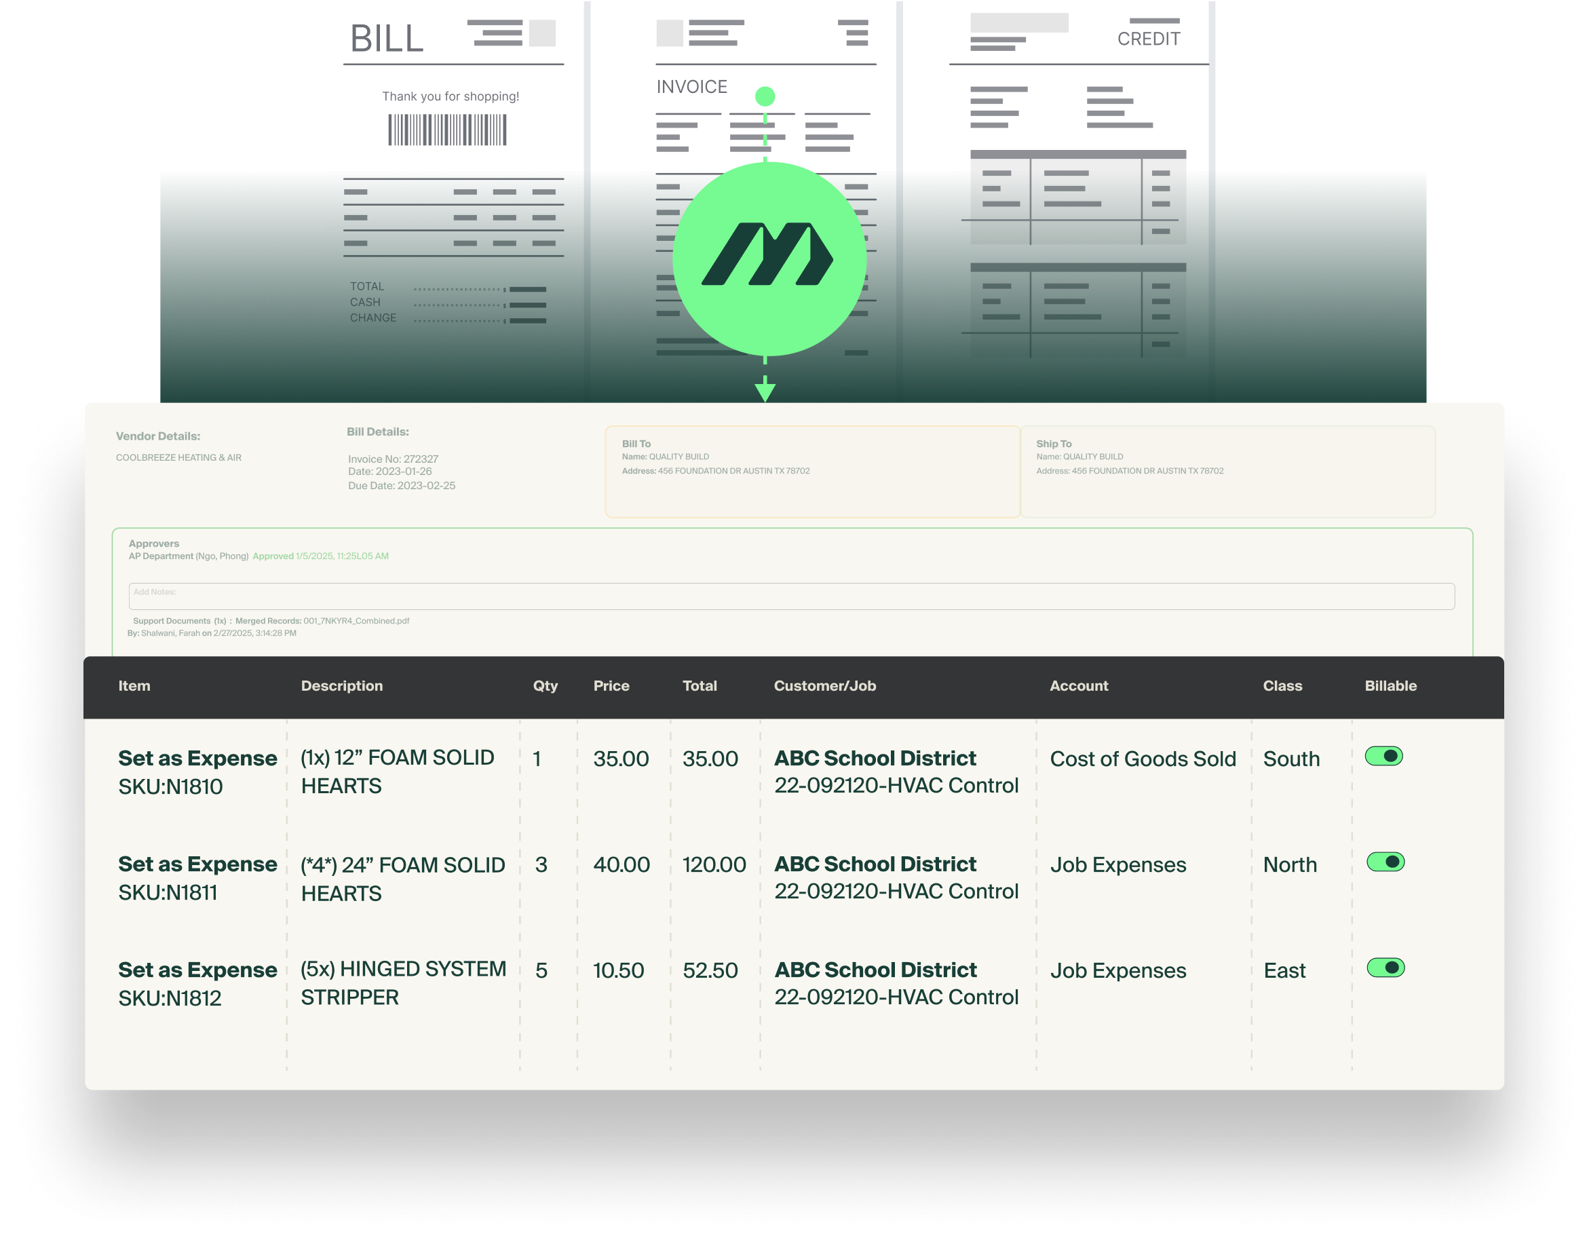
Task: Toggle Billable switch for SKU:N1811 row
Action: 1385,862
